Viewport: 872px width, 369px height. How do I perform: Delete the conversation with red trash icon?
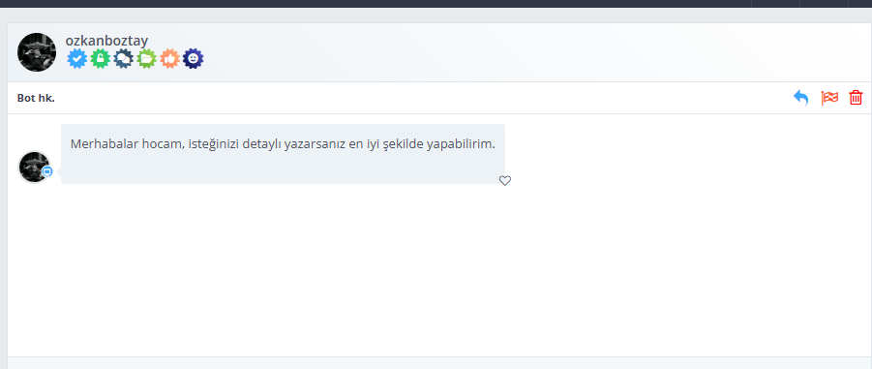point(856,98)
